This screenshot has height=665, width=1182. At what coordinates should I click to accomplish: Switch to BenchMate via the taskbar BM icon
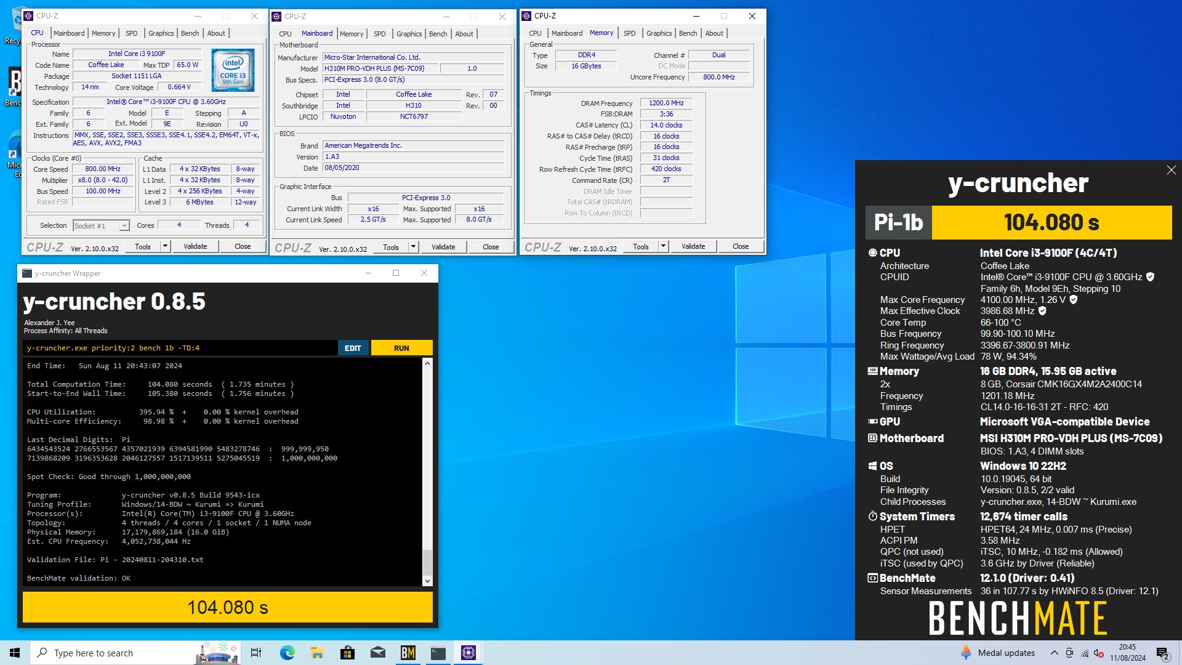click(x=408, y=653)
